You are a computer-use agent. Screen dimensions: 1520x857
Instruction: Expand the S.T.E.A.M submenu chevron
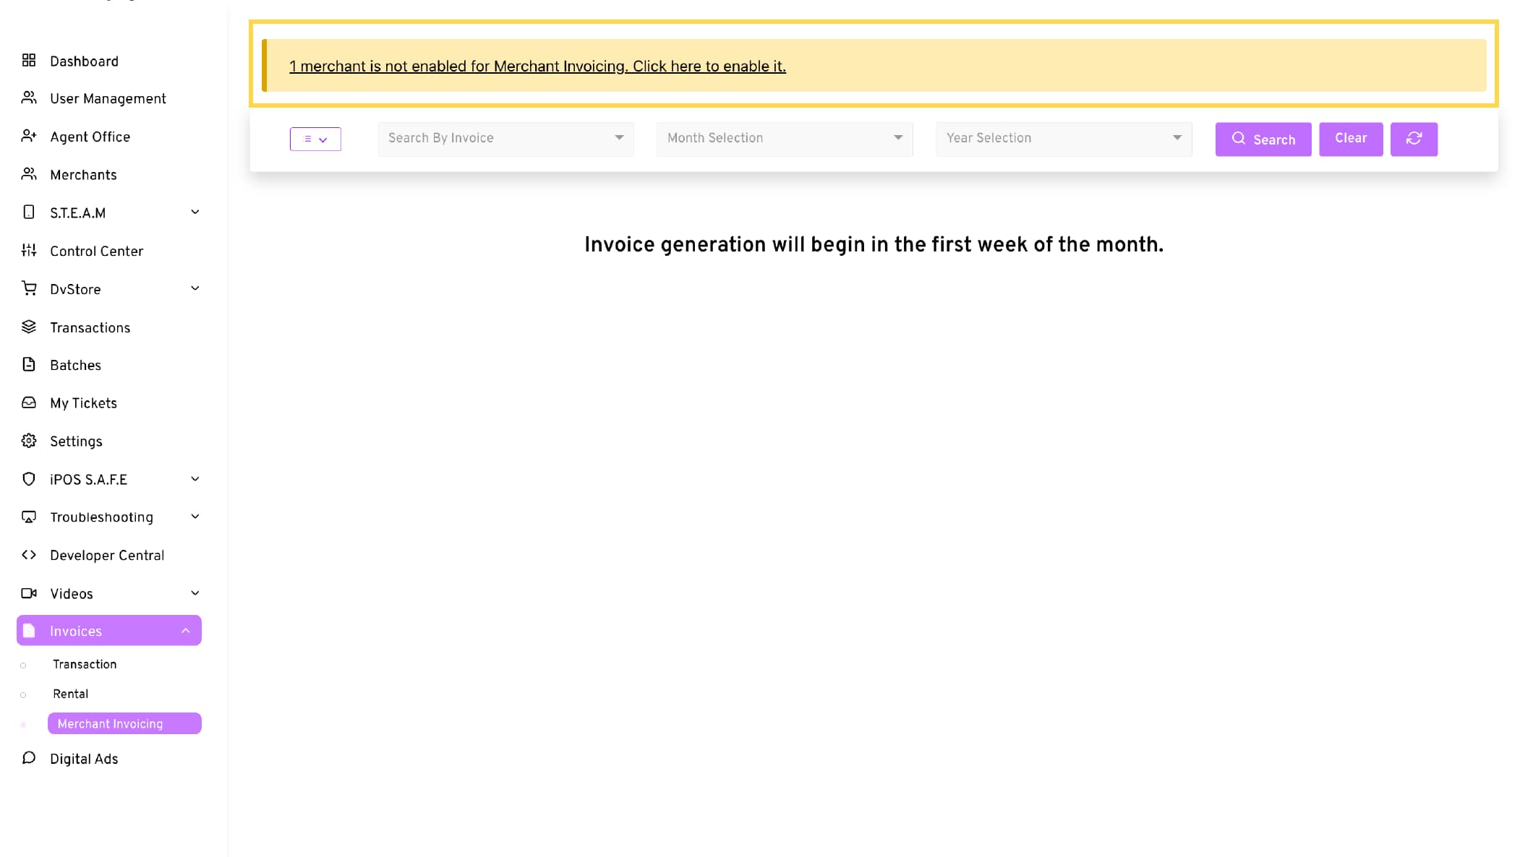pyautogui.click(x=195, y=212)
